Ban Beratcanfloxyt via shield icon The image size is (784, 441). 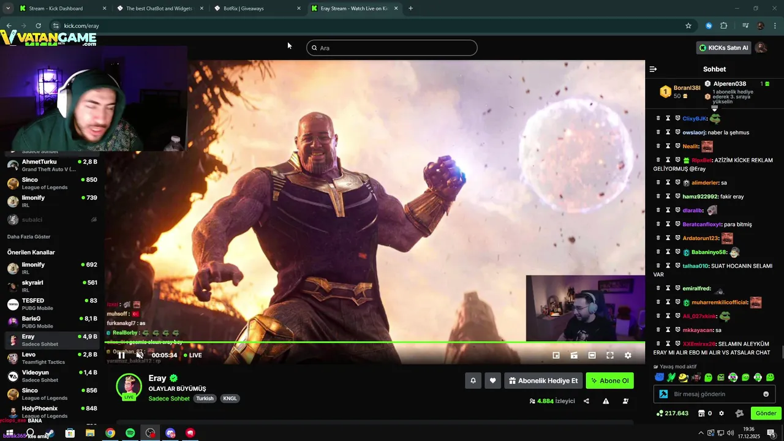coord(678,224)
